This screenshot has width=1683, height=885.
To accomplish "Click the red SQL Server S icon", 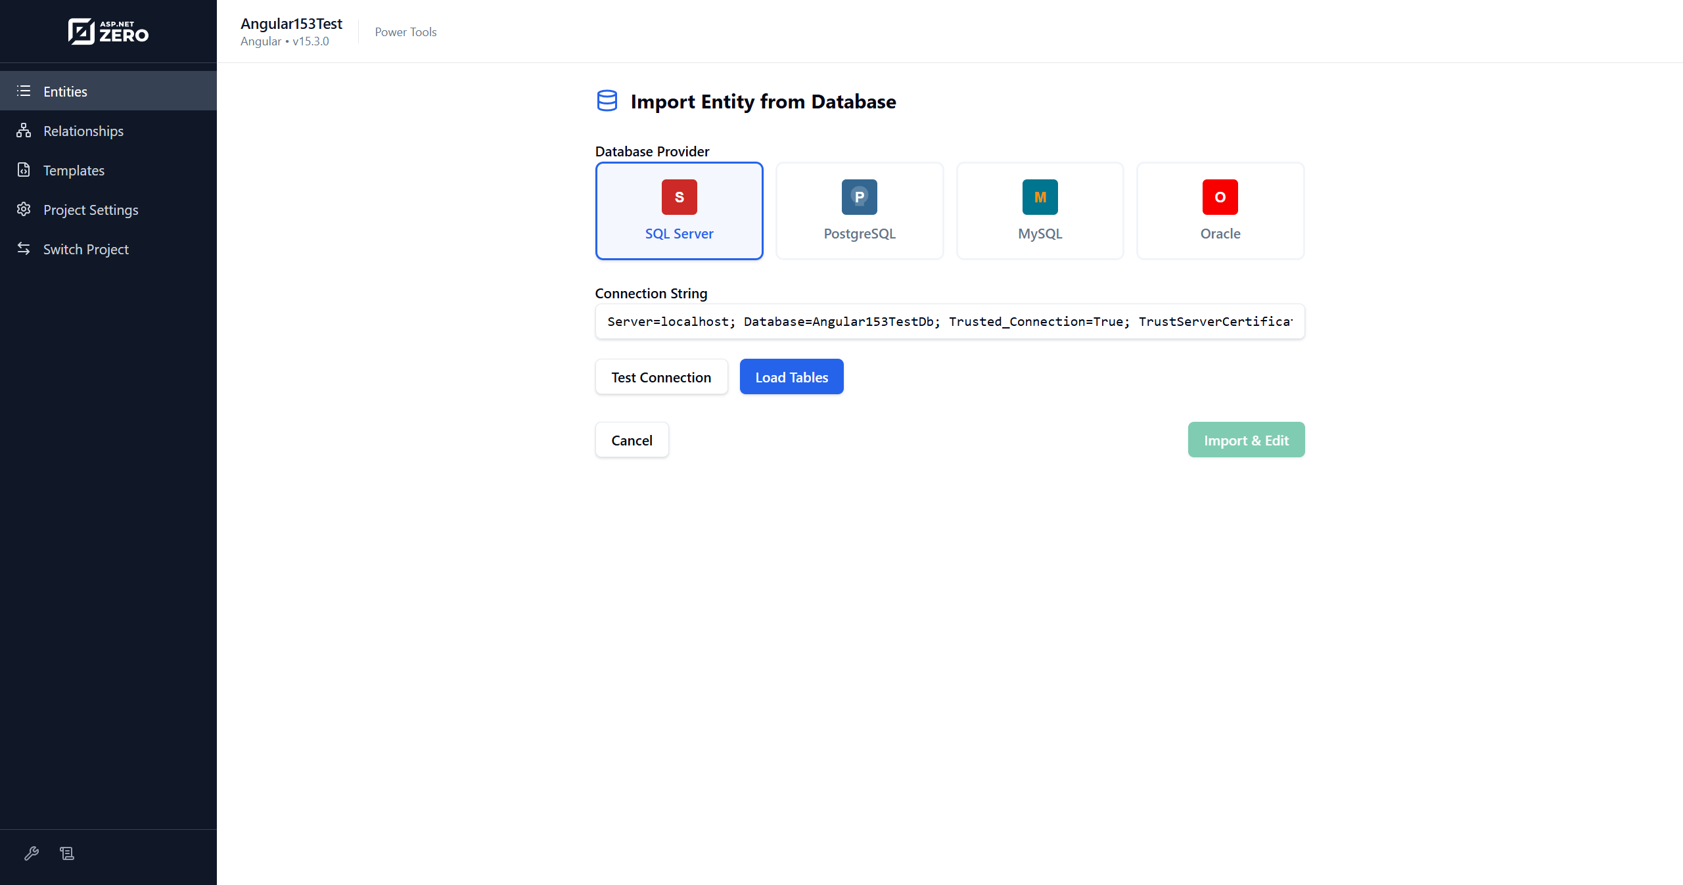I will [680, 197].
